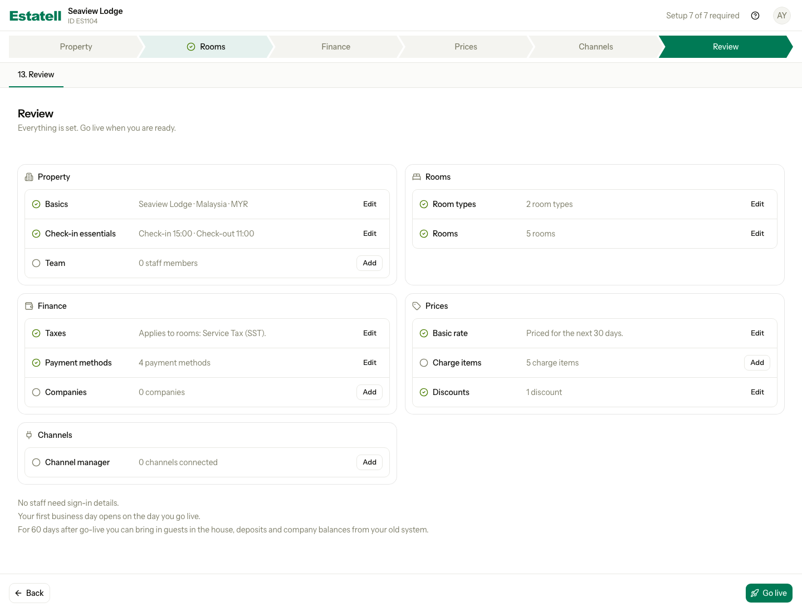Select the 13. Review sub-tab

(36, 75)
